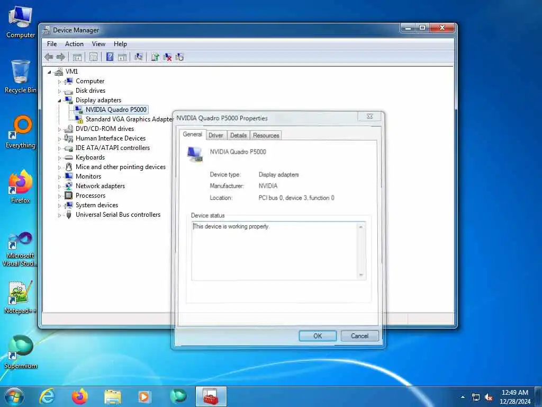Click the Back arrow in Device Manager toolbar
The width and height of the screenshot is (542, 407).
pyautogui.click(x=49, y=57)
